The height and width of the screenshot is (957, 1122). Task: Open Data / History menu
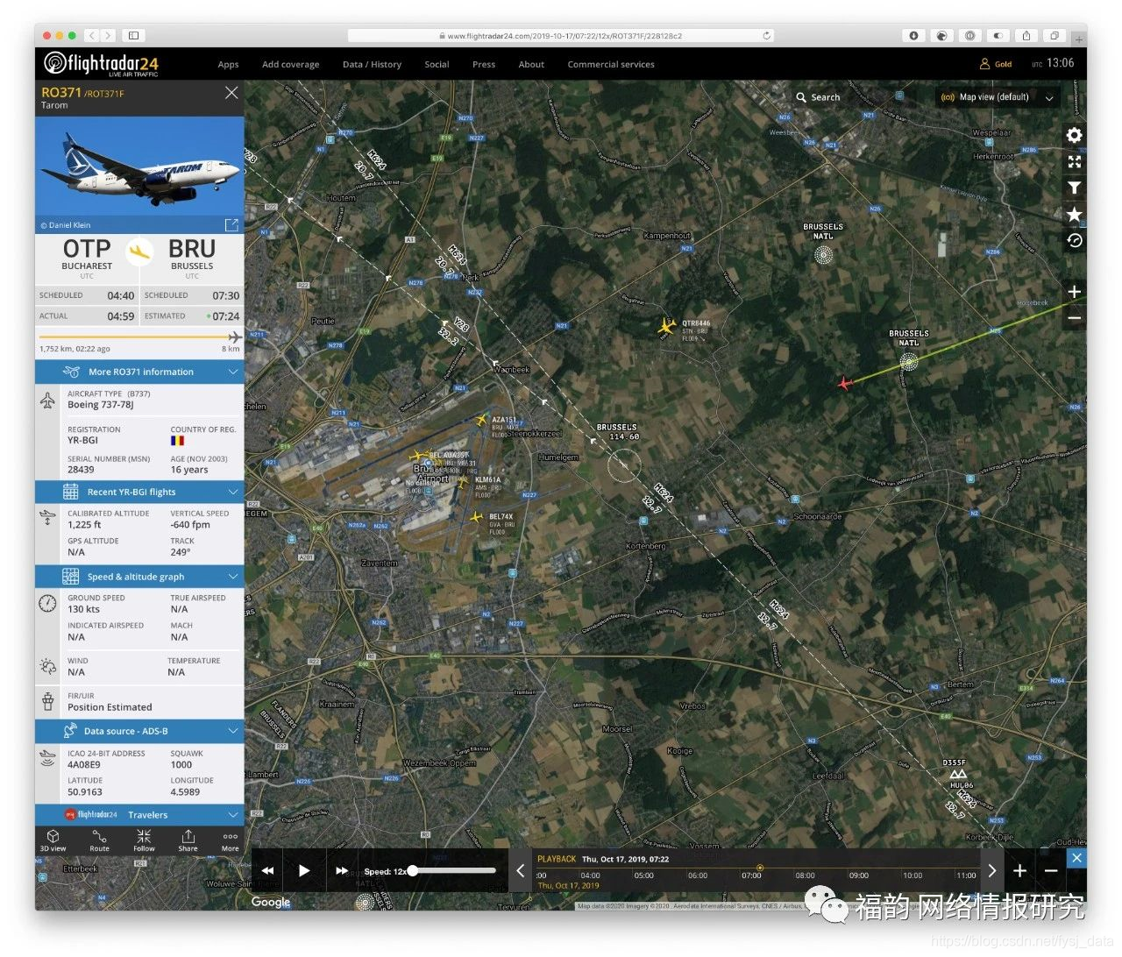pos(372,64)
